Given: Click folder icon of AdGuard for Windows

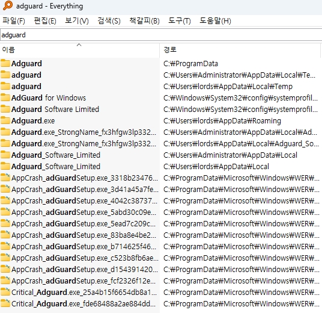Looking at the screenshot, I should [x=5, y=98].
